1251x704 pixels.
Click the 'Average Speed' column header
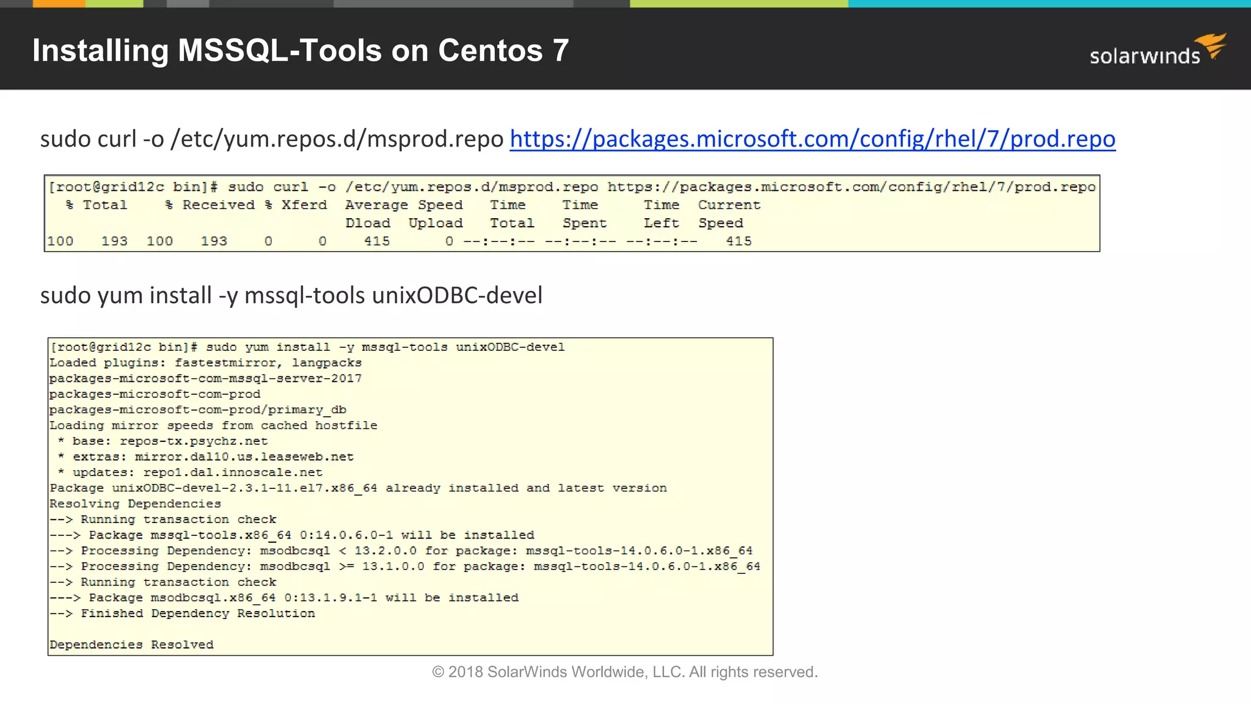tap(404, 205)
